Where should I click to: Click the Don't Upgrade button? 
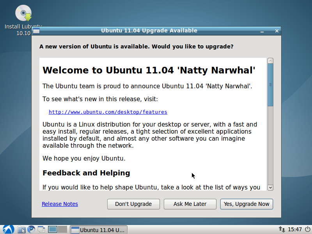133,204
